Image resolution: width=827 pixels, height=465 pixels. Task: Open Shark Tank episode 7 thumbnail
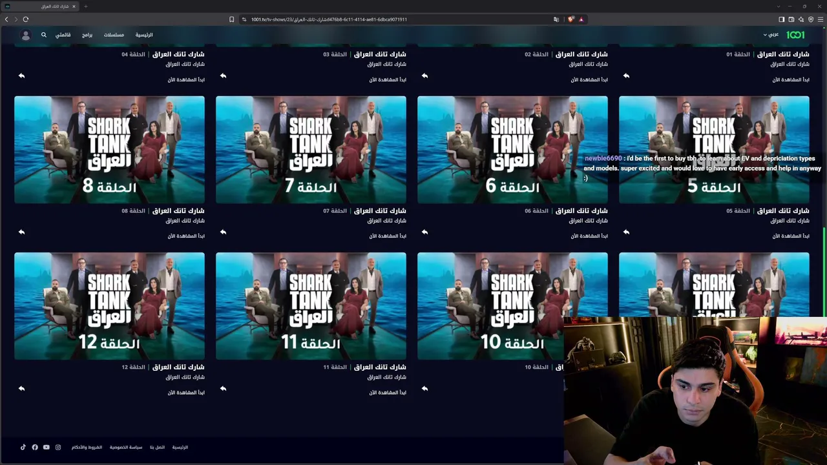[x=311, y=150]
